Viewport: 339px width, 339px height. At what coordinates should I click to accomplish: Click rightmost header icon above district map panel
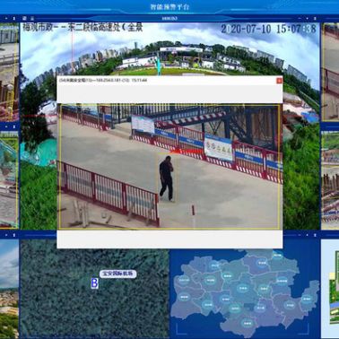coord(315,235)
